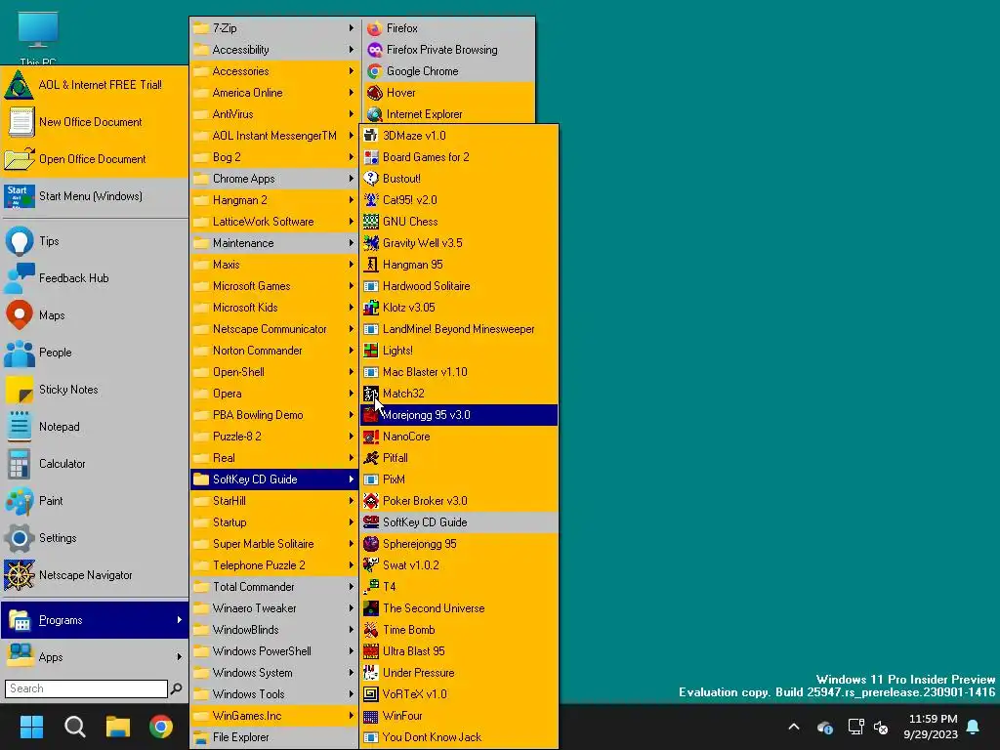Launch Hangman 95 icon
This screenshot has width=1000, height=750.
tap(370, 264)
